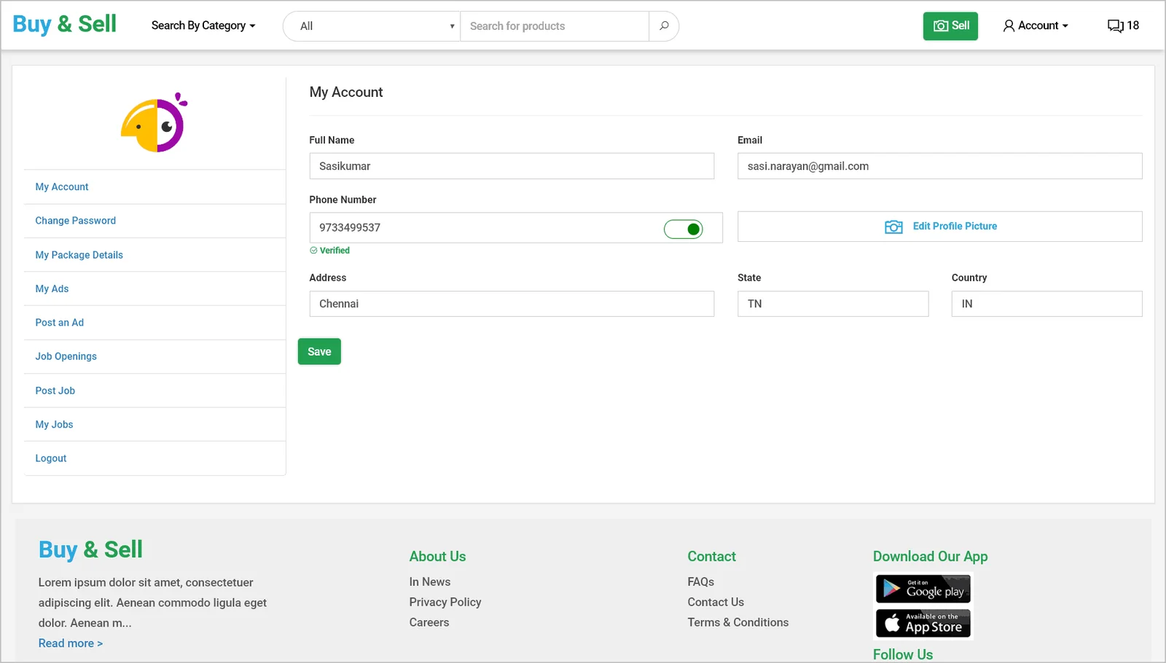Expand the Account dropdown menu
Viewport: 1166px width, 663px height.
pos(1036,25)
